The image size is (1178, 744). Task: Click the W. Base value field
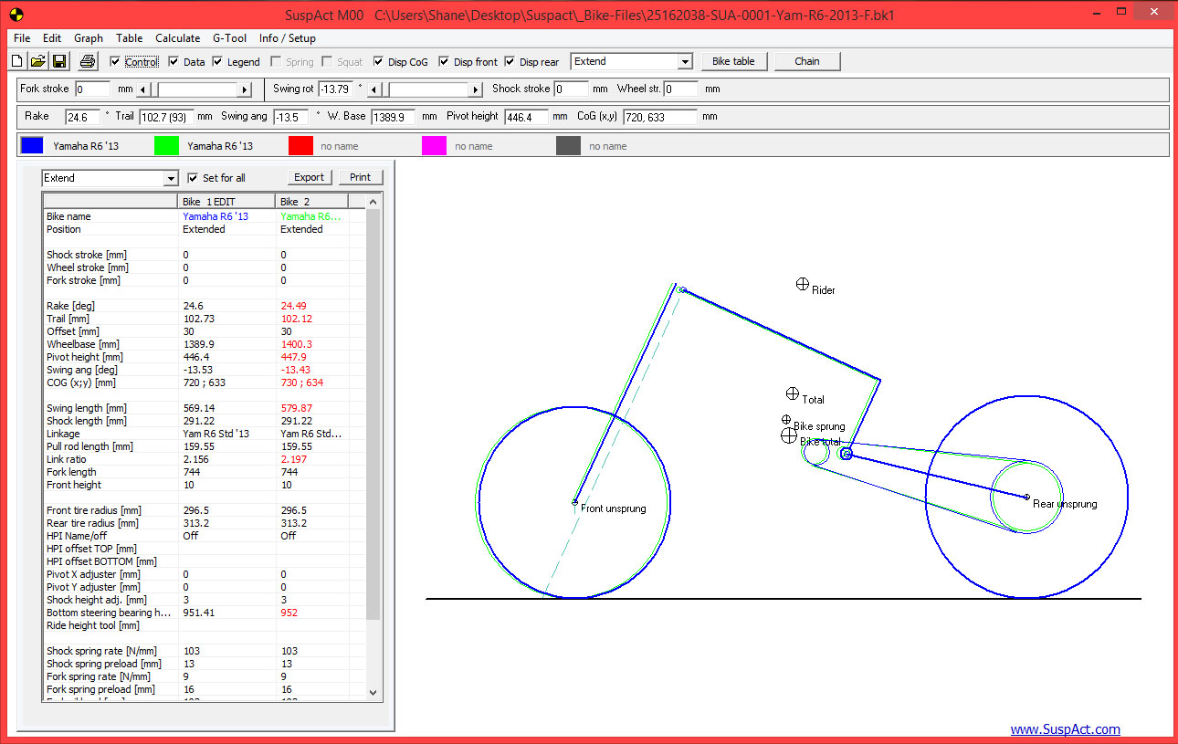394,117
